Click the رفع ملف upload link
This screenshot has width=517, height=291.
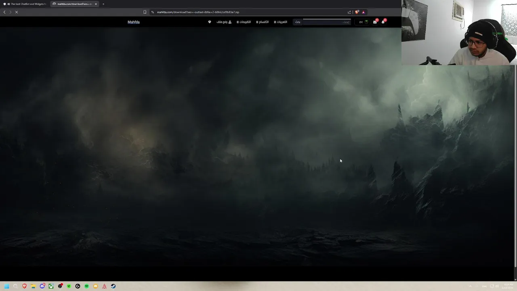224,22
